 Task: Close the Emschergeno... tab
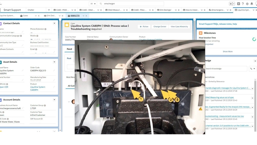[x=230, y=10]
